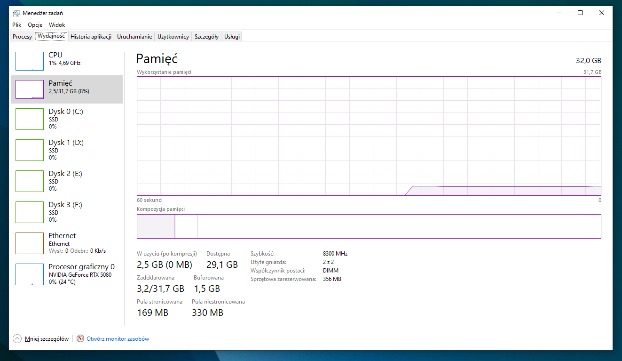This screenshot has height=361, width=622.
Task: Show performance for Dysk 1 (D:)
Action: tap(67, 150)
